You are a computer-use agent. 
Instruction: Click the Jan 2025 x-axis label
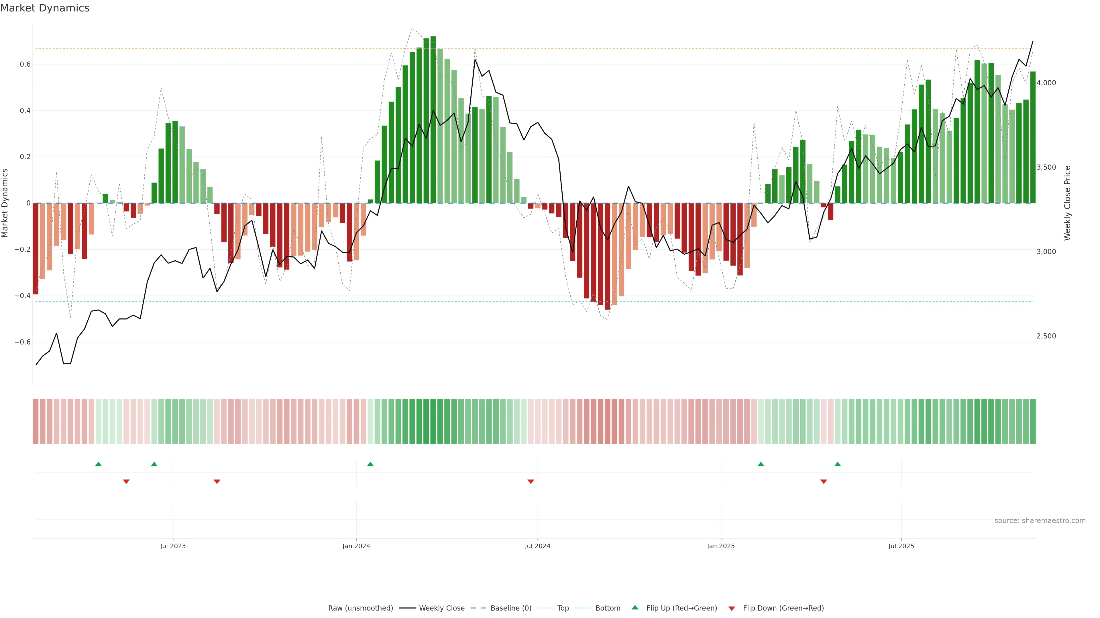pyautogui.click(x=721, y=546)
